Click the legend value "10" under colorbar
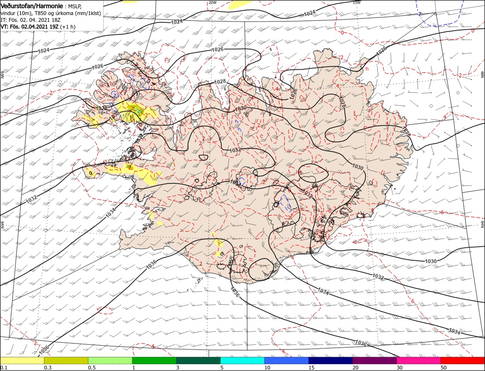485x371 pixels. tap(267, 368)
